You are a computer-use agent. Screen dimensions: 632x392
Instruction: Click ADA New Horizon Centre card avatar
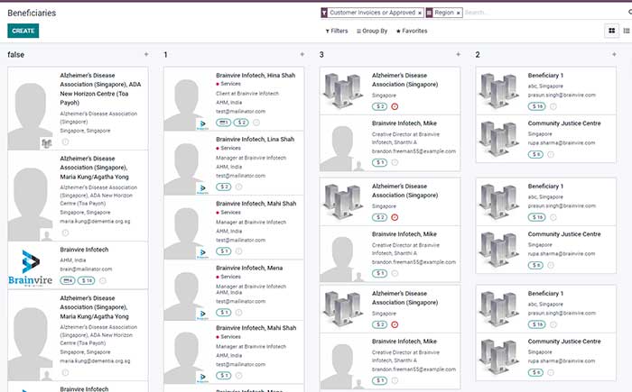30,109
